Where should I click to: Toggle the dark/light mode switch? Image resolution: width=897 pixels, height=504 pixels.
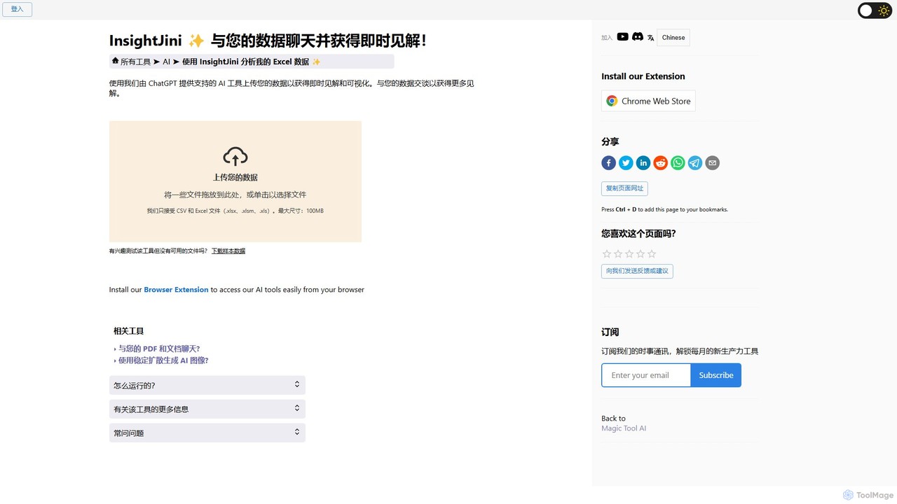875,10
